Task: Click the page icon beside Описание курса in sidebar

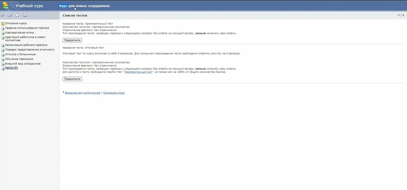Action: (x=3, y=24)
